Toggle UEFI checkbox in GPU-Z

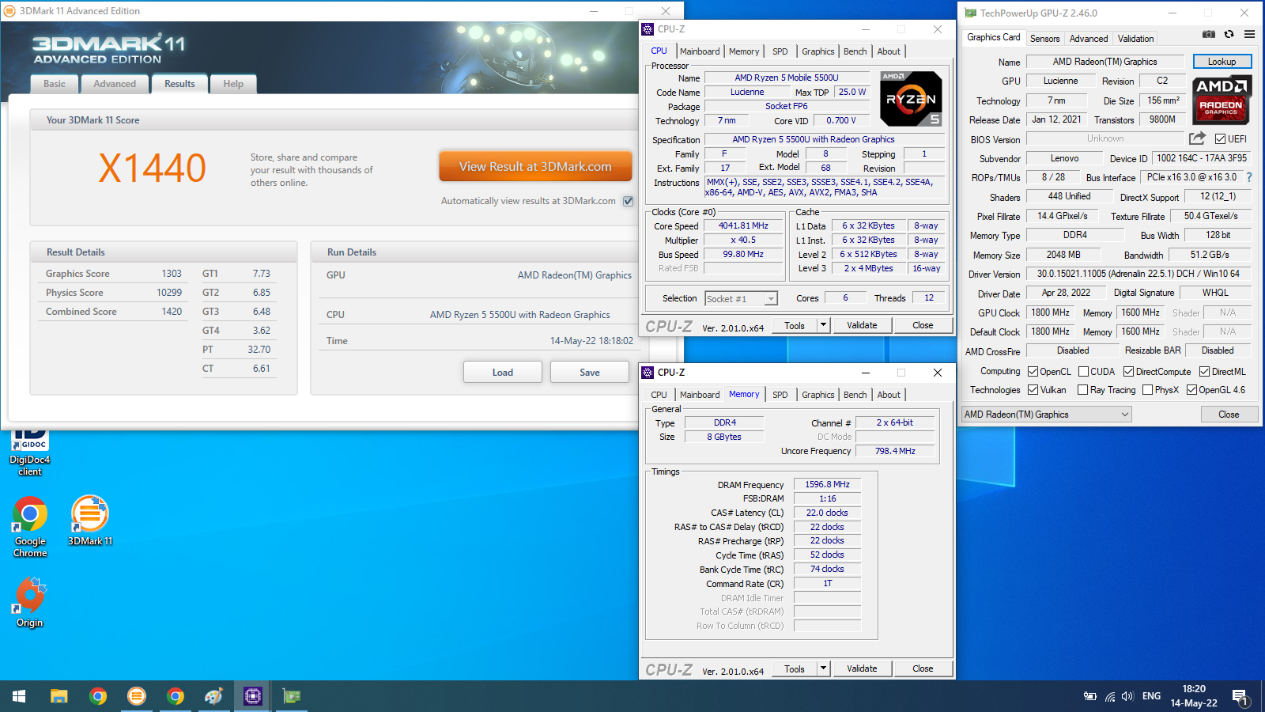[x=1220, y=138]
